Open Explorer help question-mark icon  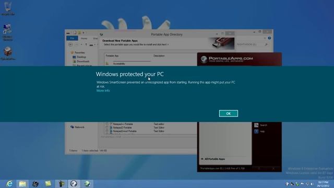coord(269,38)
